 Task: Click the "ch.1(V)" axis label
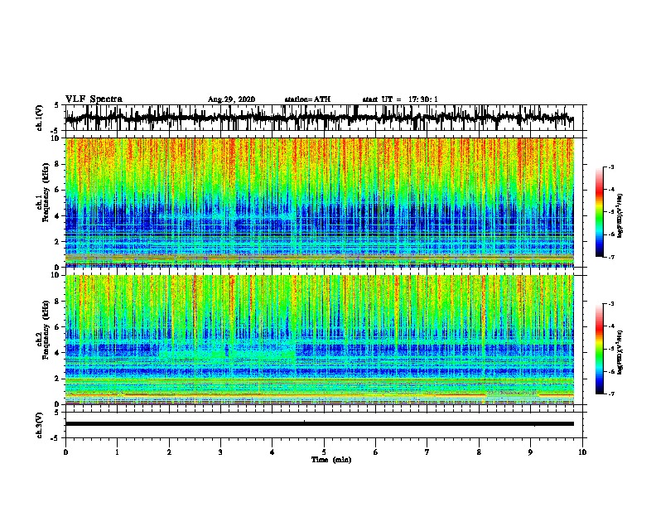(39, 118)
